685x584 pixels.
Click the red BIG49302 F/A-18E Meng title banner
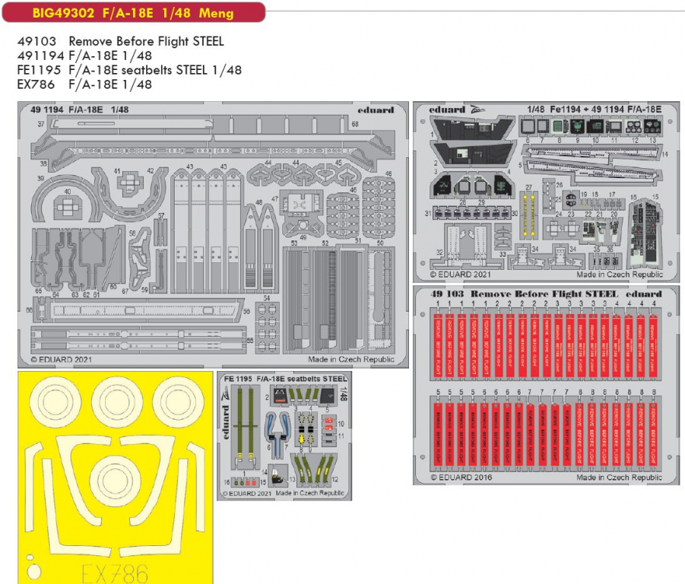(133, 12)
